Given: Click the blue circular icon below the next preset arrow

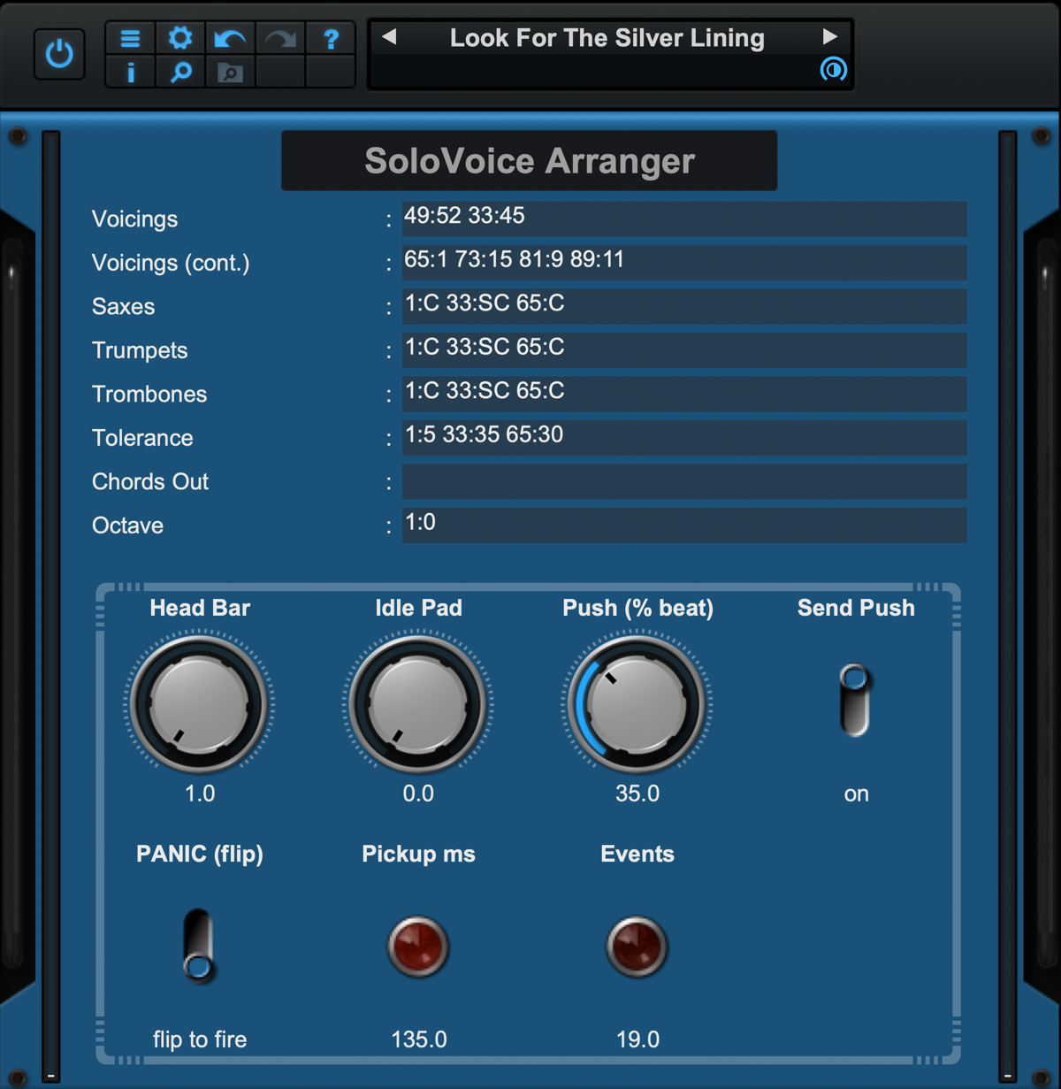Looking at the screenshot, I should [x=833, y=69].
